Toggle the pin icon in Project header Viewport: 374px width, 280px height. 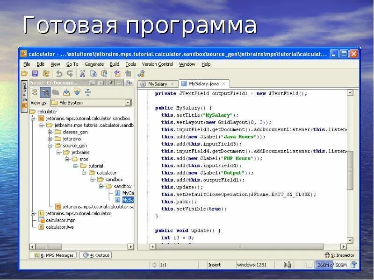coord(110,83)
